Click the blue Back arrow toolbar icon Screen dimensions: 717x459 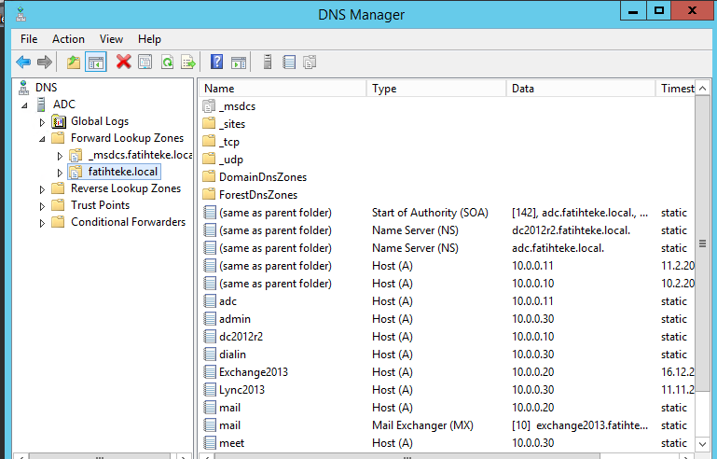(23, 62)
